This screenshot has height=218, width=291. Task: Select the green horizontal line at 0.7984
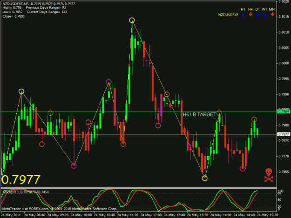(x=139, y=112)
